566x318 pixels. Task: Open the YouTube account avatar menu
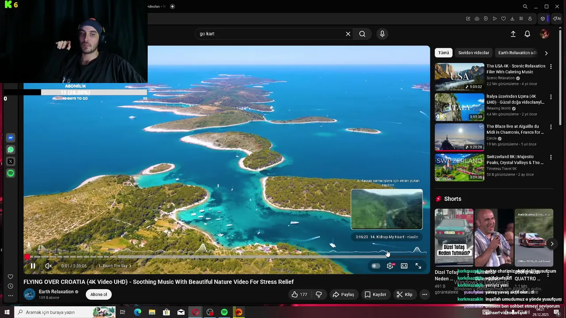point(544,34)
